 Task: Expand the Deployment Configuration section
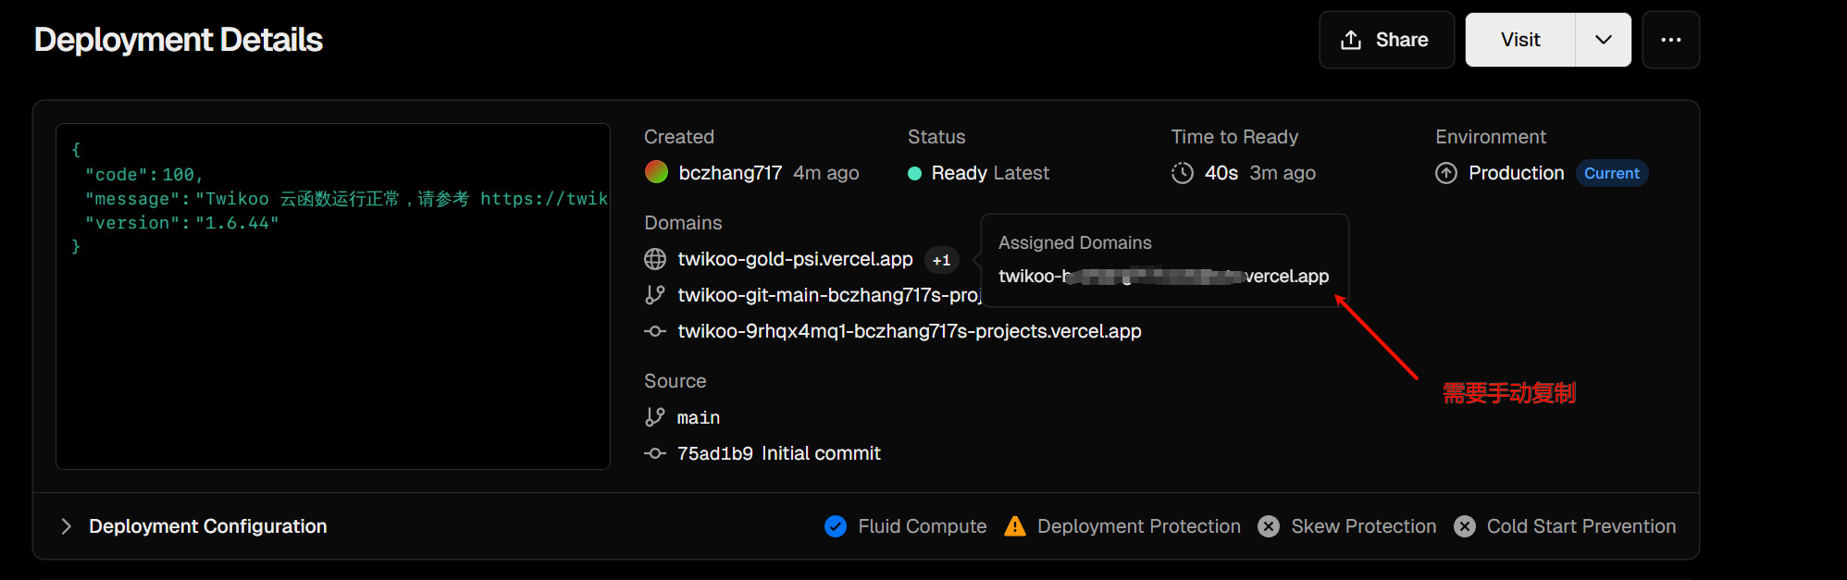[x=67, y=526]
